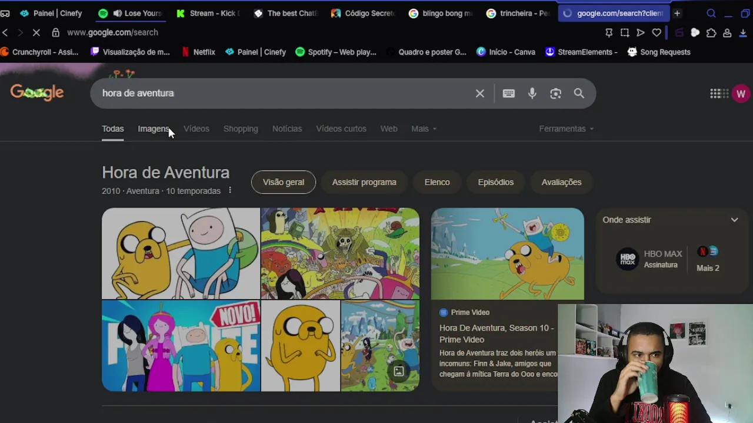The height and width of the screenshot is (423, 753).
Task: Open the Spotify Web player bookmark
Action: click(336, 52)
